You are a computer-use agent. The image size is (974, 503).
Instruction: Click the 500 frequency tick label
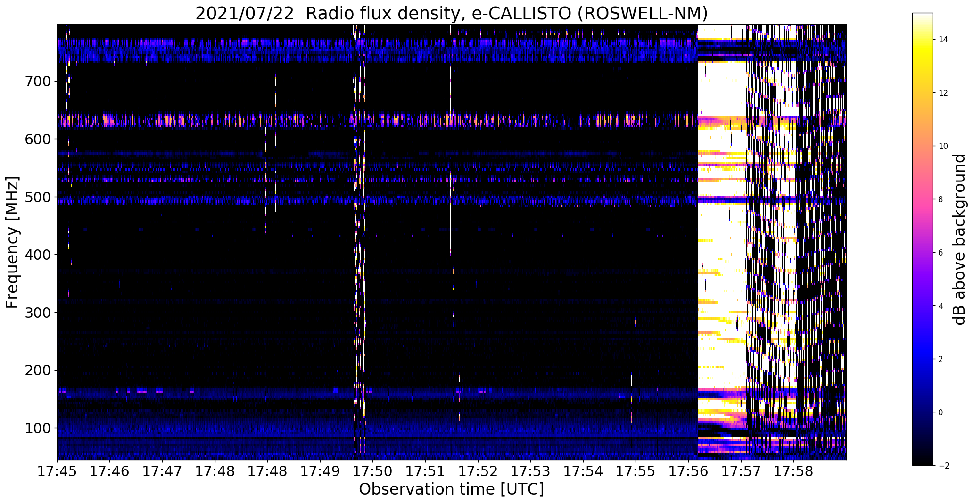click(37, 197)
